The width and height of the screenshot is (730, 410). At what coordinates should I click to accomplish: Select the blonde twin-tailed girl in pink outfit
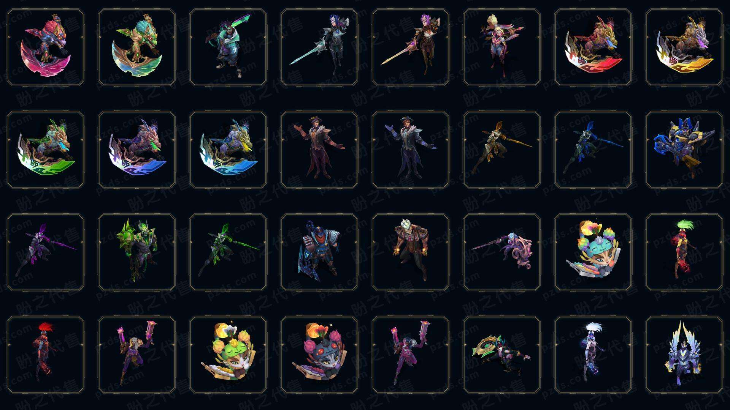(x=502, y=47)
